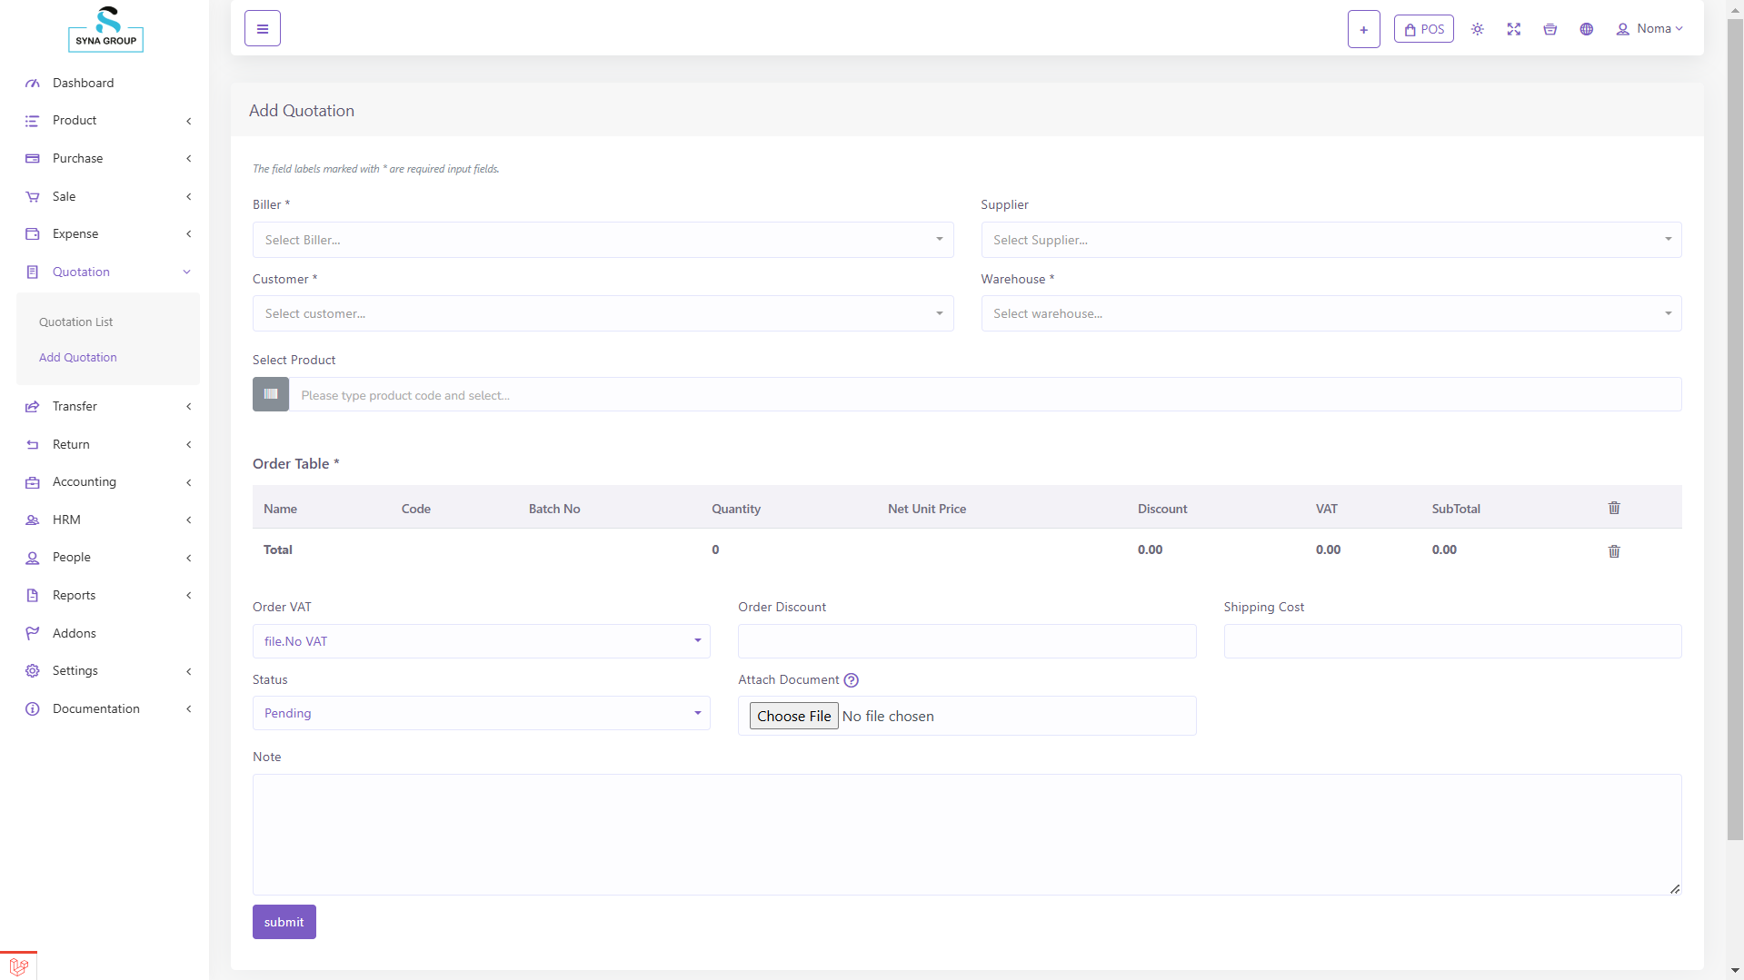Open the Order VAT dropdown
1744x980 pixels.
click(x=481, y=641)
